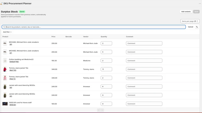Click Tommy Jeans vendor in Red / XS row
Screen dimensions: 202x113
[89, 69]
